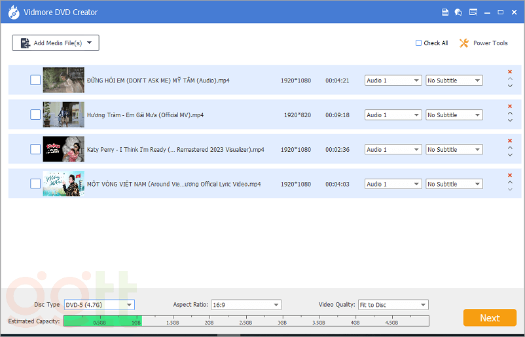Tick the checkbox for ĐỪNG HỎI EM video
Image resolution: width=525 pixels, height=337 pixels.
click(x=35, y=80)
